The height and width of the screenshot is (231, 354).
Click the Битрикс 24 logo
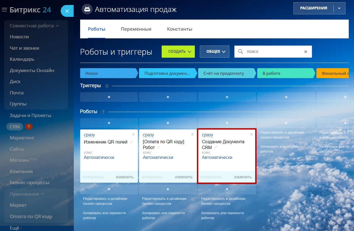(x=30, y=10)
